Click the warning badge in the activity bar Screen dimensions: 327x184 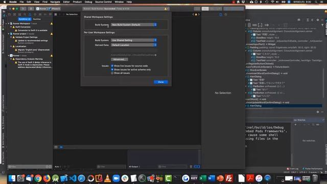pyautogui.click(x=166, y=9)
